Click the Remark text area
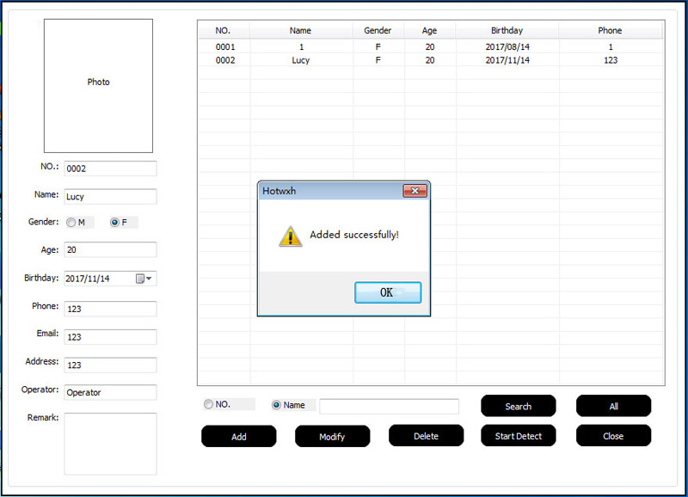Image resolution: width=688 pixels, height=497 pixels. click(110, 444)
